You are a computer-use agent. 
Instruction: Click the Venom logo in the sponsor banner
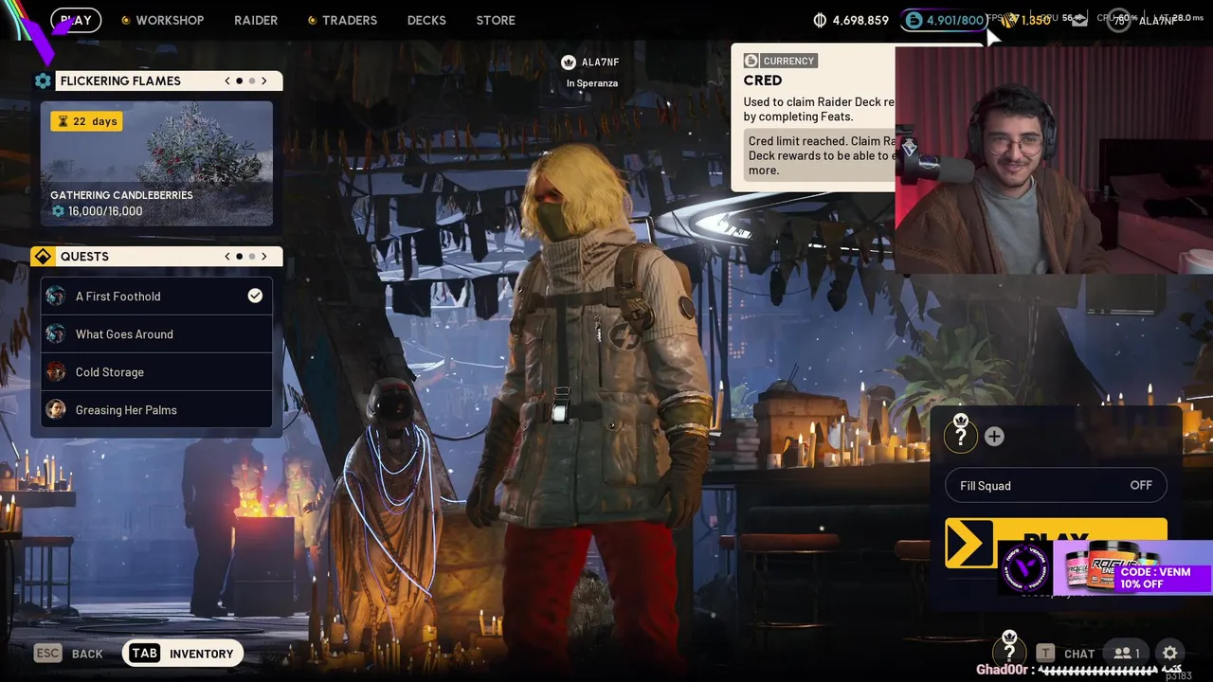pyautogui.click(x=1025, y=568)
